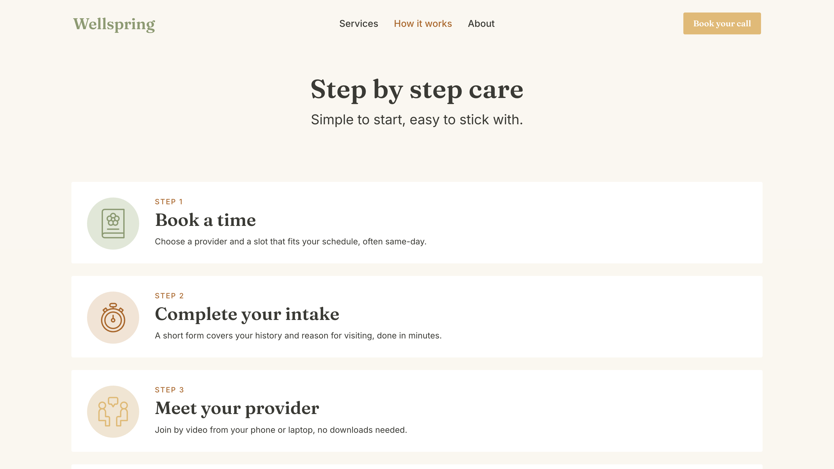
Task: Click the two-people conversation icon in Step 3
Action: [113, 411]
